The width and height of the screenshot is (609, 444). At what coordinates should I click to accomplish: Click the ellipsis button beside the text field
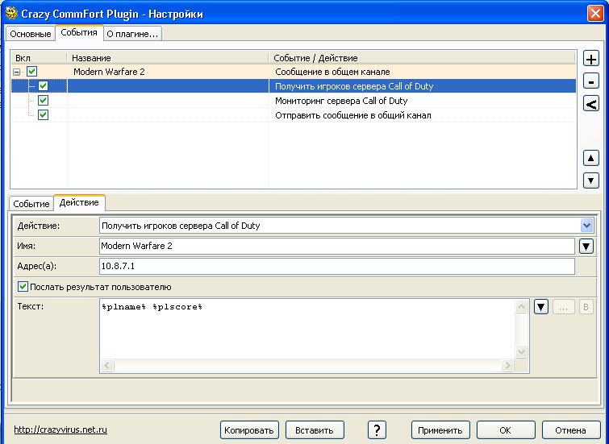(x=564, y=306)
